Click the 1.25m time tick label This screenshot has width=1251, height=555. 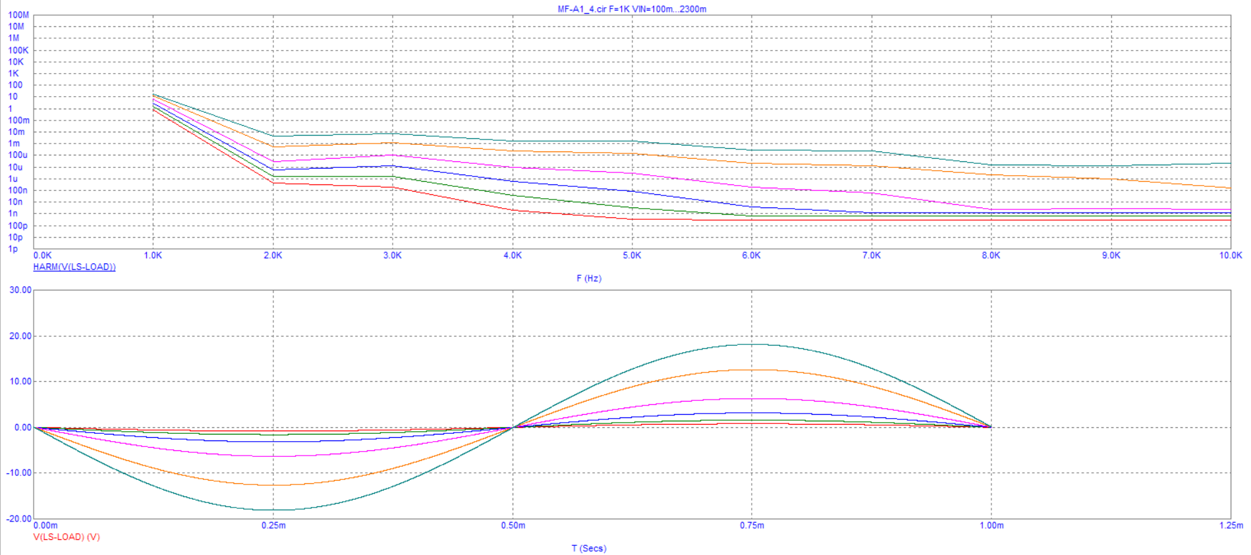pyautogui.click(x=1231, y=525)
